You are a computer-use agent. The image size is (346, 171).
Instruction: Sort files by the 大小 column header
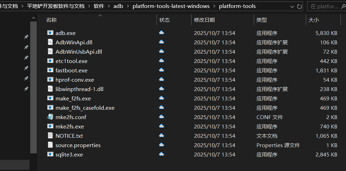314,20
